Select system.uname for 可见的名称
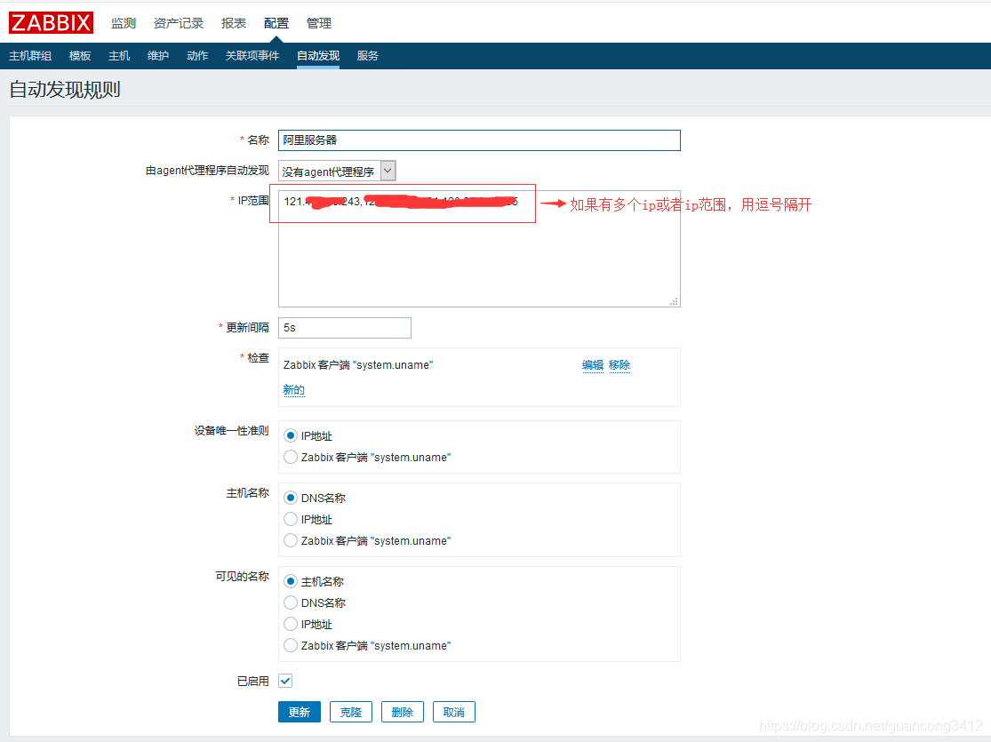This screenshot has height=742, width=991. 291,645
